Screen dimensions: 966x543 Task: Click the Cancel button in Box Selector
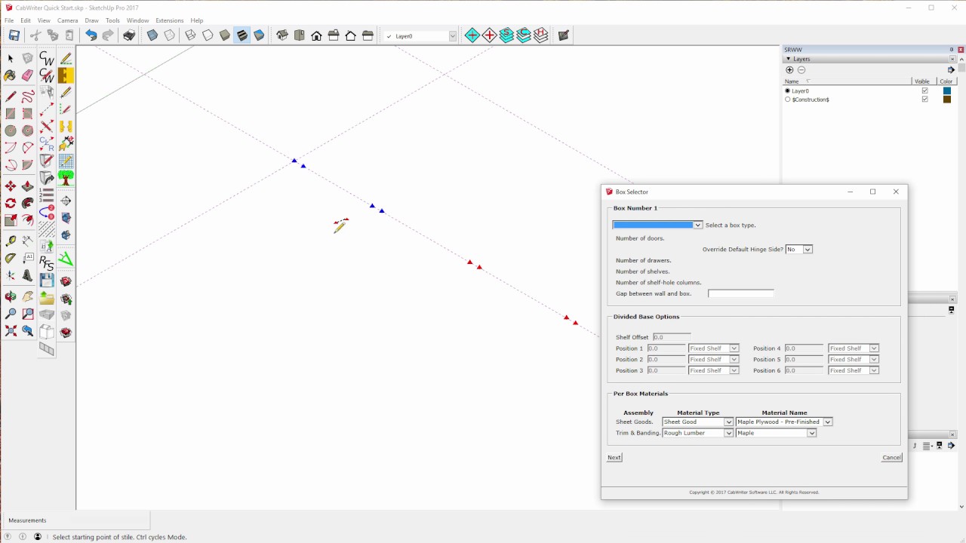click(891, 457)
